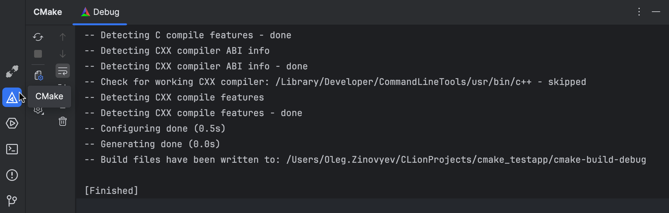This screenshot has width=669, height=213.
Task: Open the Services tool window plug icon
Action: (x=12, y=72)
